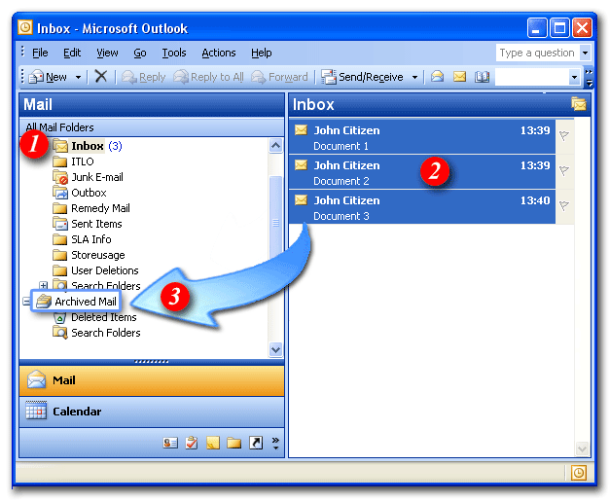
Task: Switch to the Calendar pane button
Action: pyautogui.click(x=151, y=412)
